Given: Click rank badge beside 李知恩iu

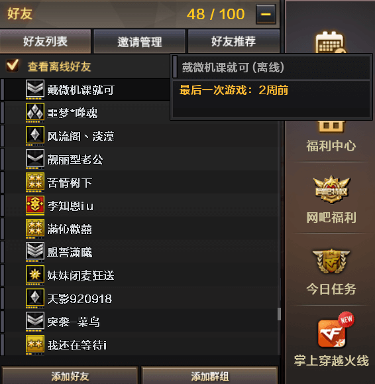Looking at the screenshot, I should 35,204.
